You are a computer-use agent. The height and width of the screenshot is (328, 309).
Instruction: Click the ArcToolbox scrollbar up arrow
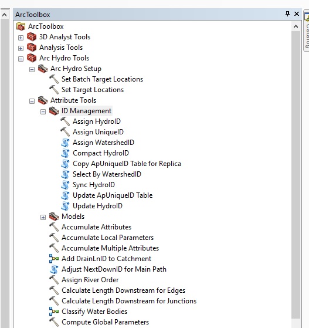[x=296, y=26]
